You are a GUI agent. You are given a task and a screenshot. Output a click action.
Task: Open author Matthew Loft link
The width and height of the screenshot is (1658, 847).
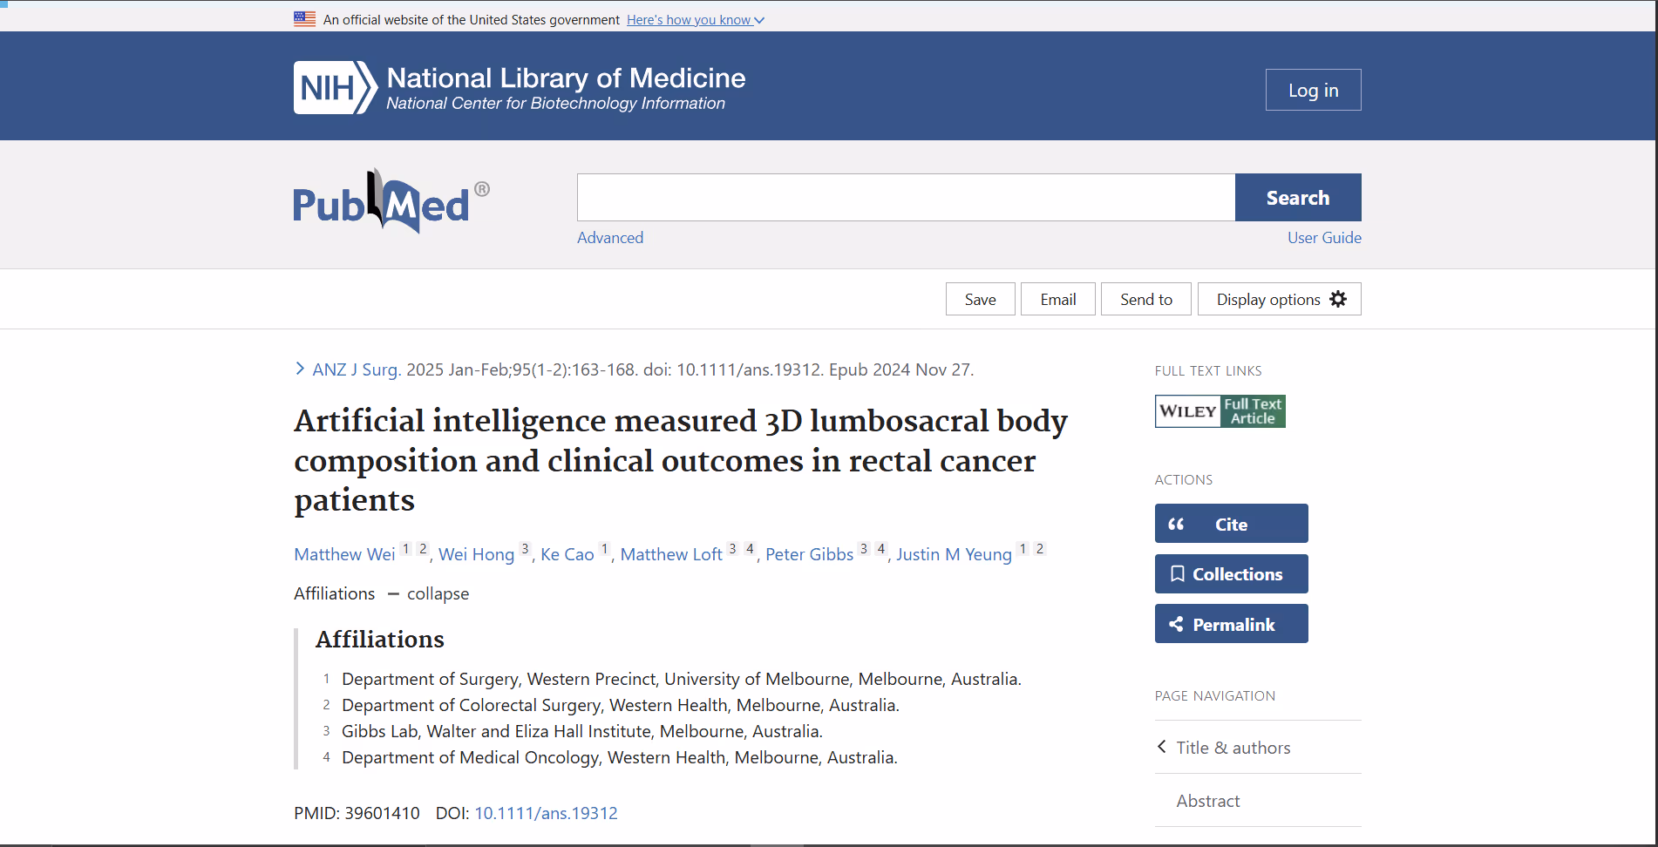pyautogui.click(x=671, y=554)
